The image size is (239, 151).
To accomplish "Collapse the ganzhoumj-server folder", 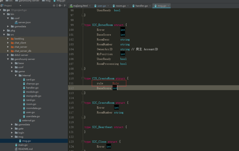I will [x=8, y=59].
